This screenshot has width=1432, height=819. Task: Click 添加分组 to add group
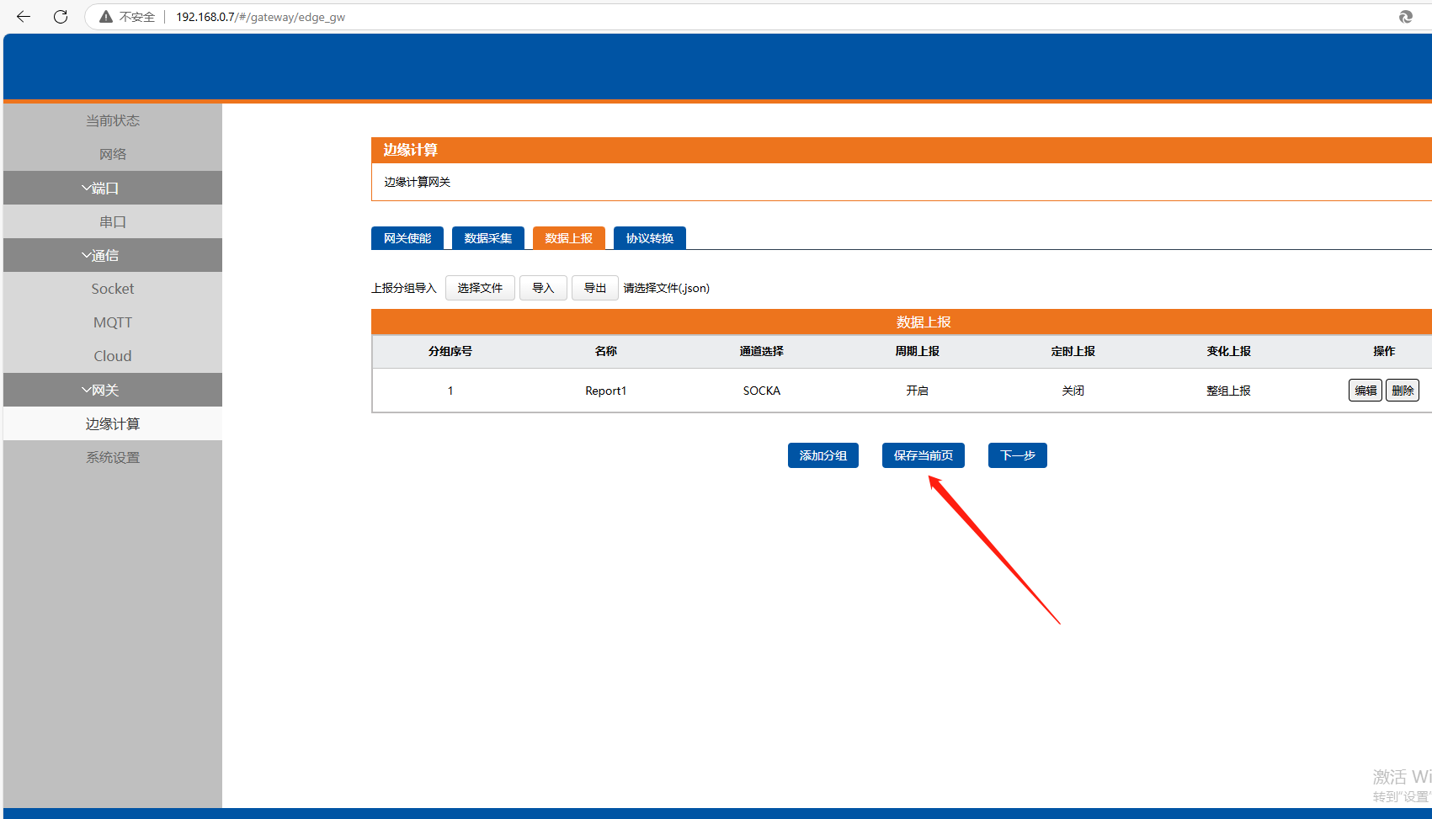tap(822, 455)
